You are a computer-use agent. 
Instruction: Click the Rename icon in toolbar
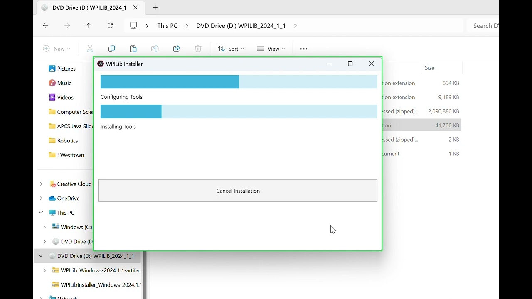tap(155, 49)
